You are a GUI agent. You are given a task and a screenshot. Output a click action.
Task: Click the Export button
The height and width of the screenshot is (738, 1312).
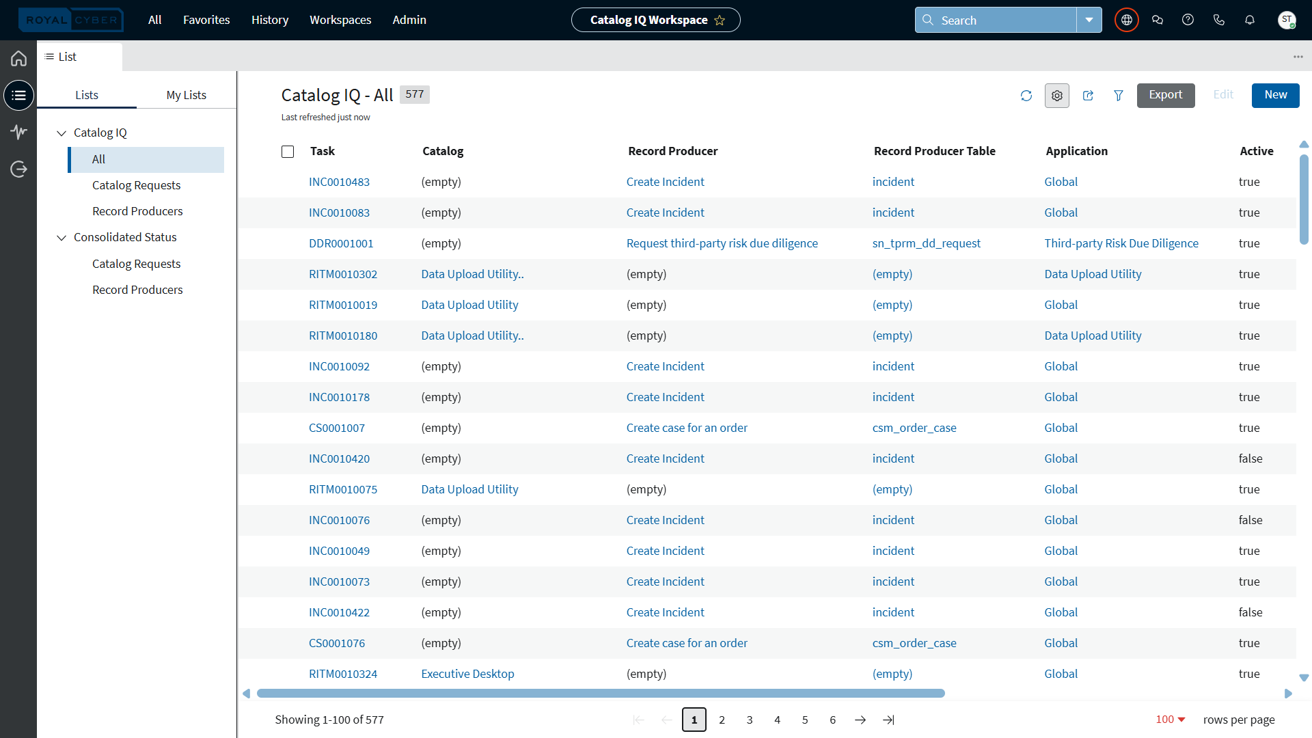coord(1165,95)
